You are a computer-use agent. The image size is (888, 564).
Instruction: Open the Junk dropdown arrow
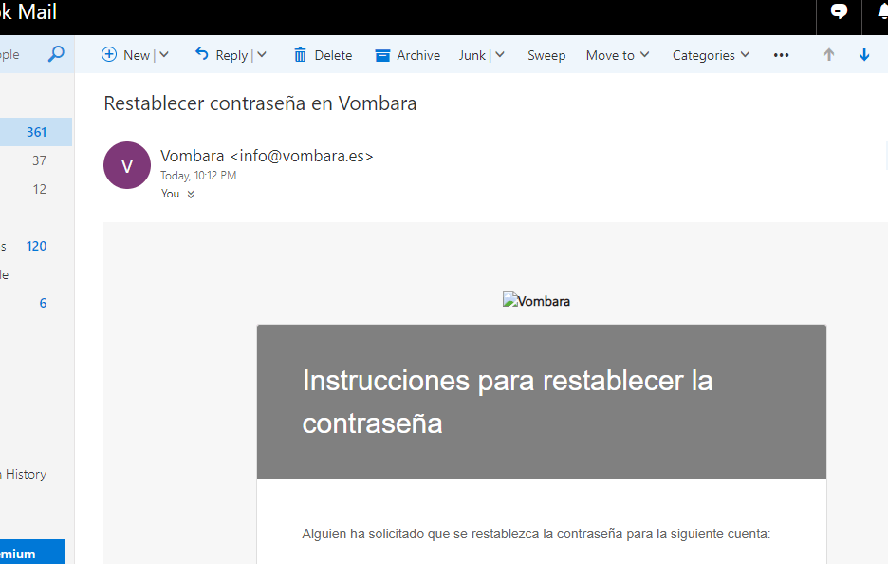(499, 55)
